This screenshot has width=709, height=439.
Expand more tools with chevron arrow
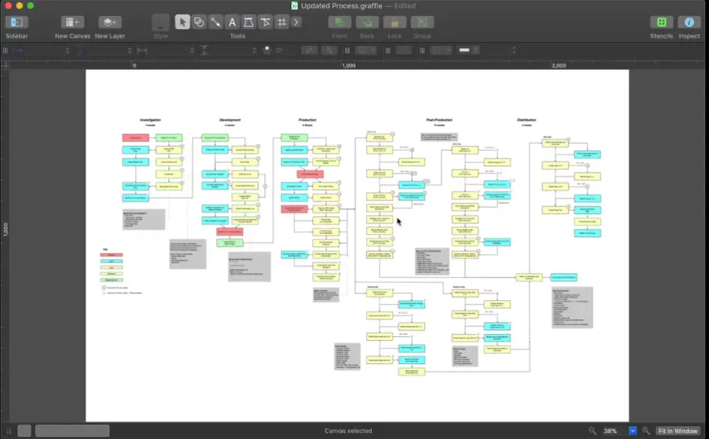point(296,23)
